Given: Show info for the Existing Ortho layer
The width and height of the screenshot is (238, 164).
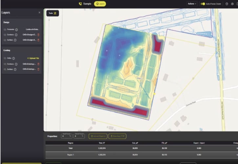Looking at the screenshot, I should pyautogui.click(x=13, y=58).
